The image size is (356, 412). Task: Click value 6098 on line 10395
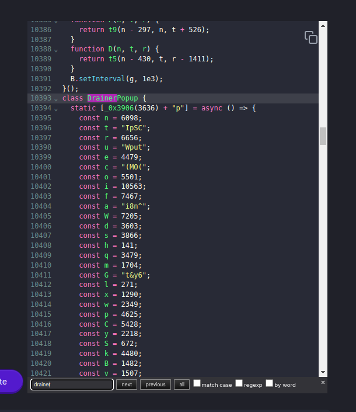pyautogui.click(x=130, y=118)
